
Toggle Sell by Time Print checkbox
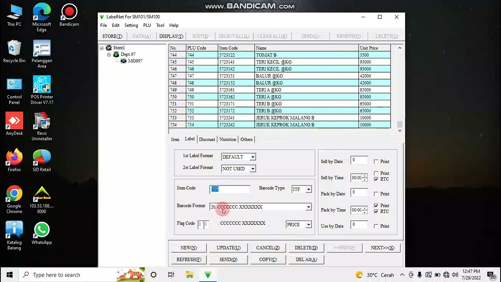coord(376,173)
